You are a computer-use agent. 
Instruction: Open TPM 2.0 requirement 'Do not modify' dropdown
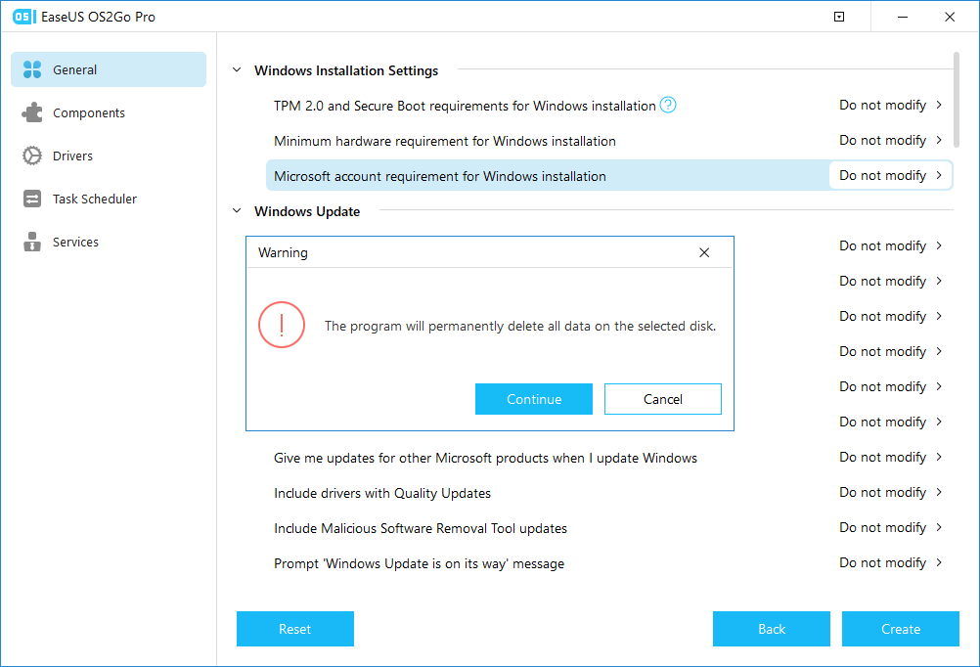coord(890,105)
